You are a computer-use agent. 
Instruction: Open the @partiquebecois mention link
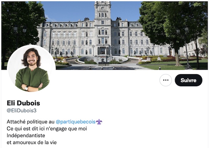[76, 122]
